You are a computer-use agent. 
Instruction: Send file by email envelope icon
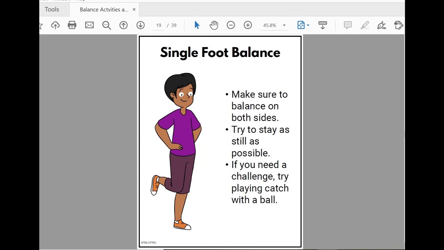coord(89,25)
